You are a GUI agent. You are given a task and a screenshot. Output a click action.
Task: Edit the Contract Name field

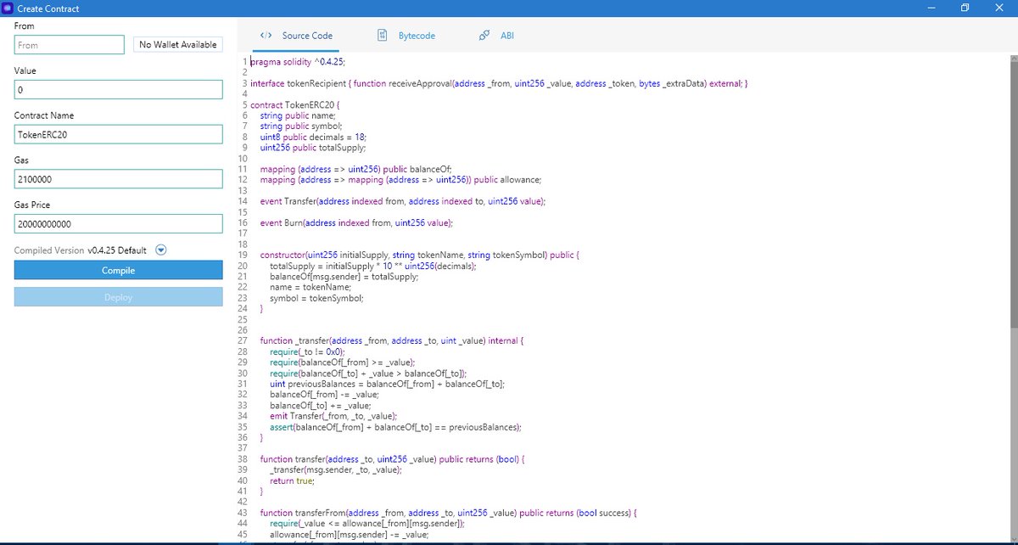point(118,134)
